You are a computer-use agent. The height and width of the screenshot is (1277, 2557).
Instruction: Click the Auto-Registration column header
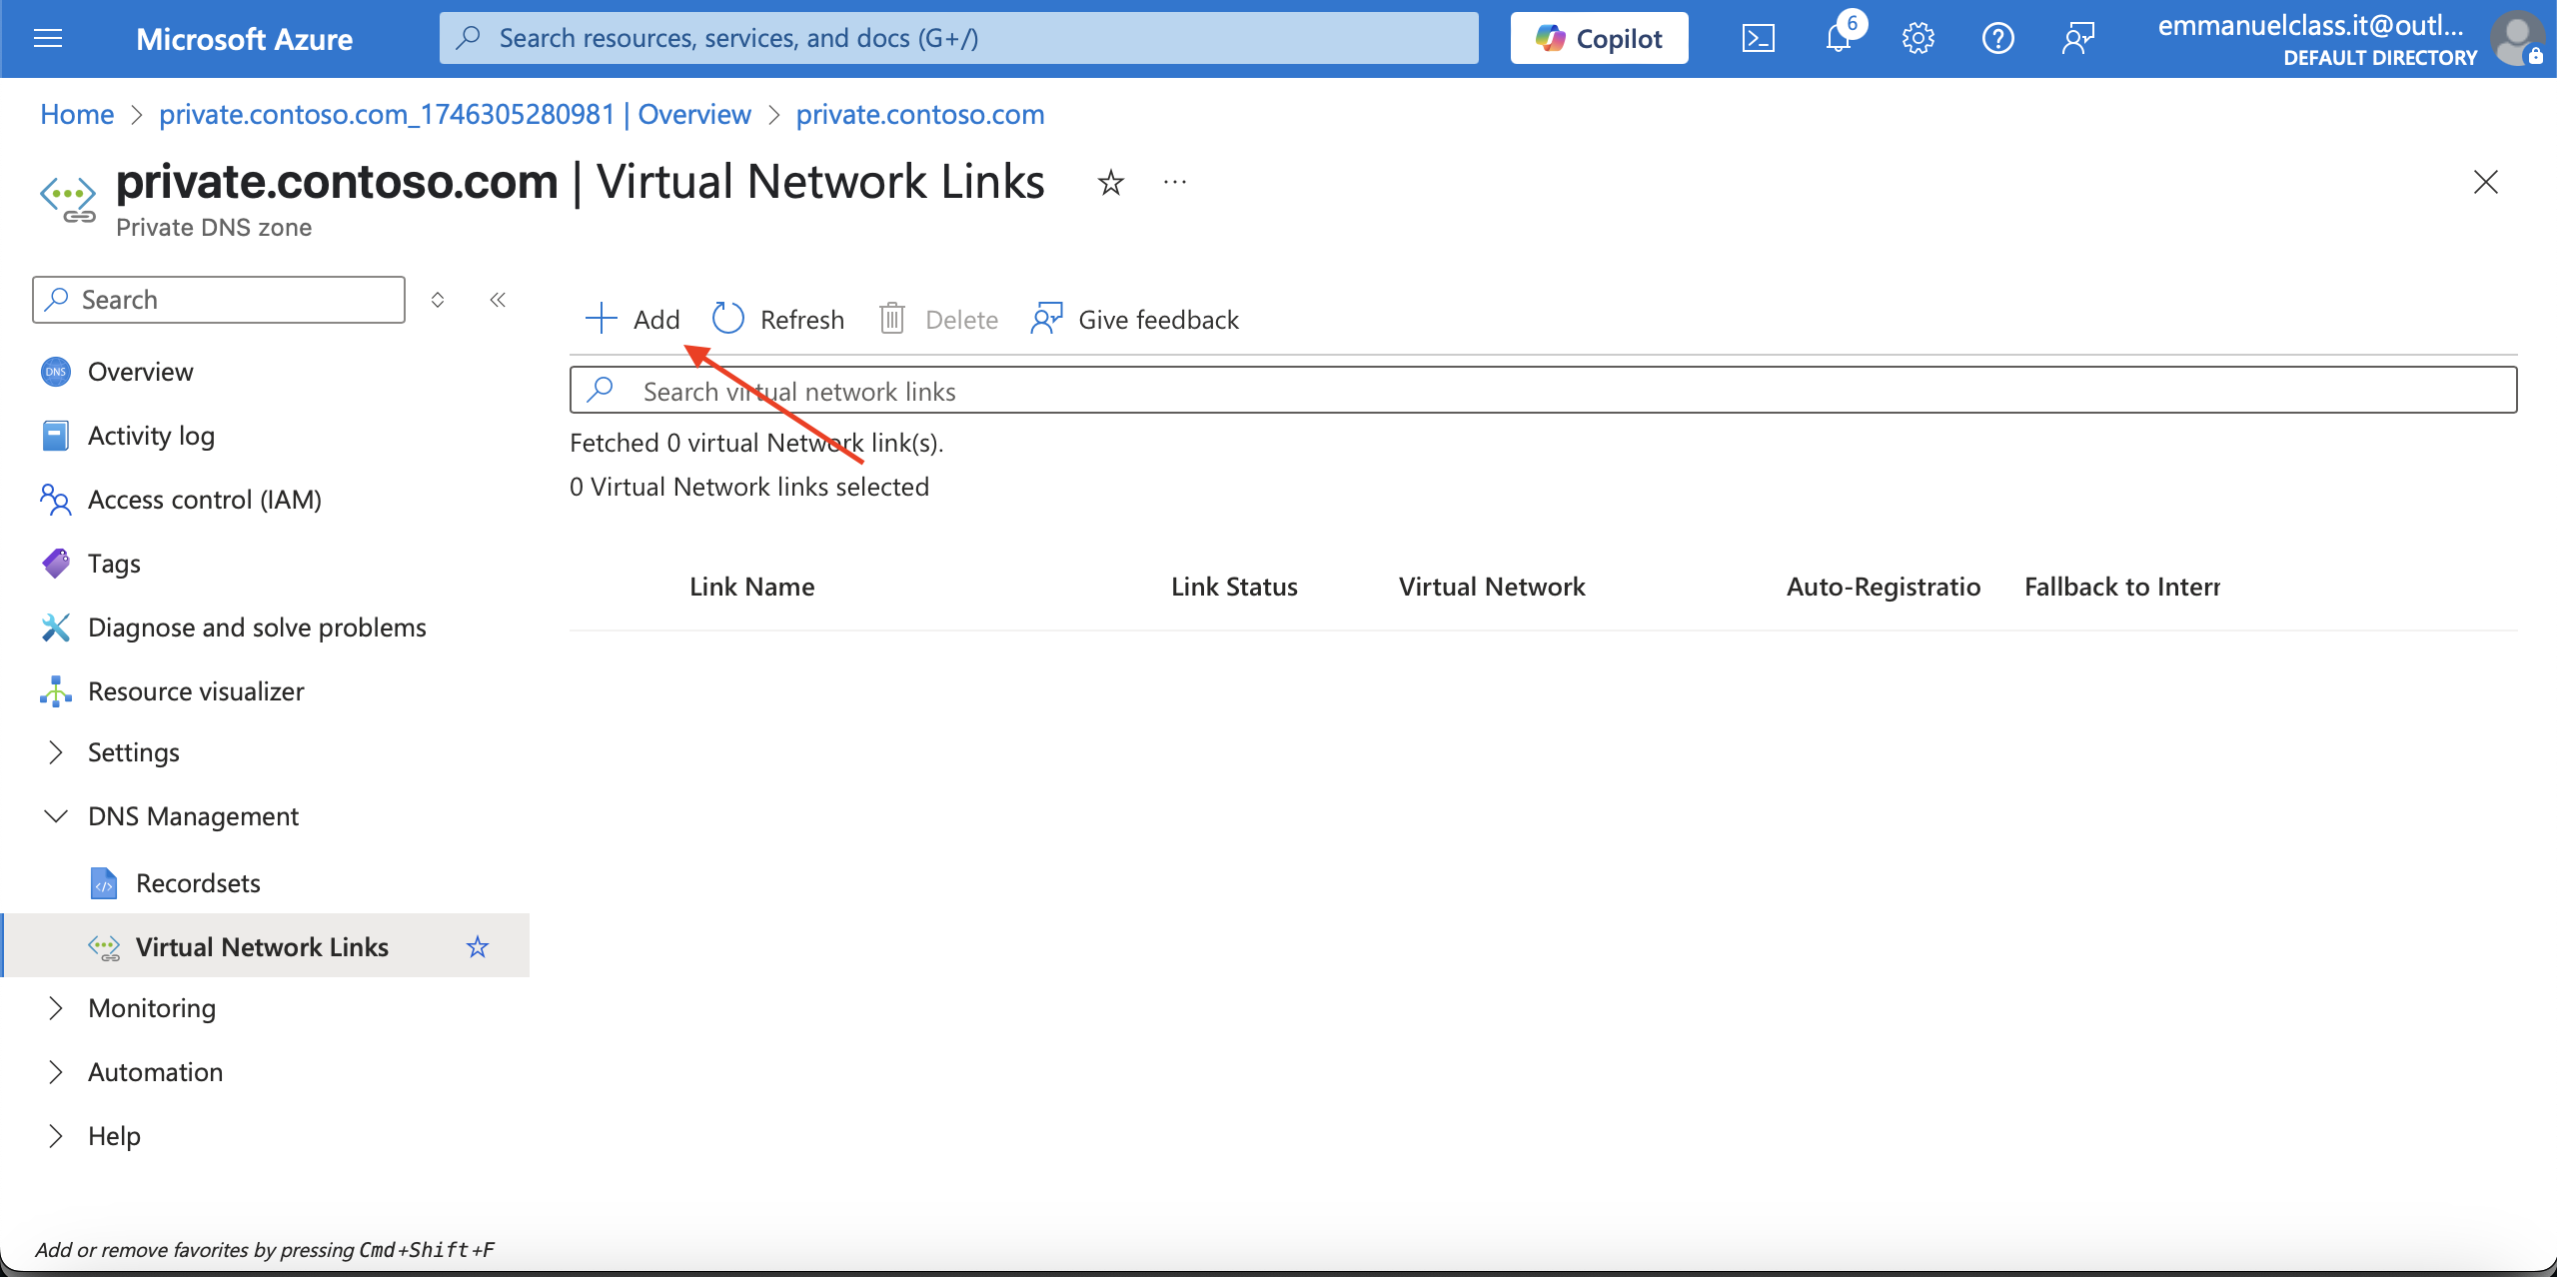[x=1884, y=587]
